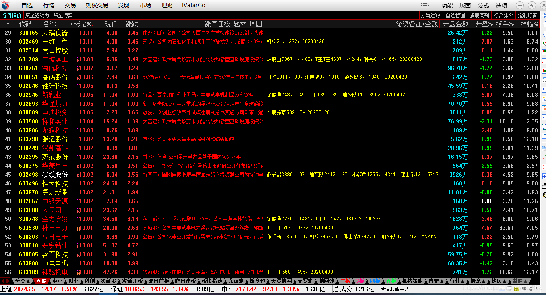Sort by the 涨幅% column header
This screenshot has width=546, height=295.
click(83, 24)
